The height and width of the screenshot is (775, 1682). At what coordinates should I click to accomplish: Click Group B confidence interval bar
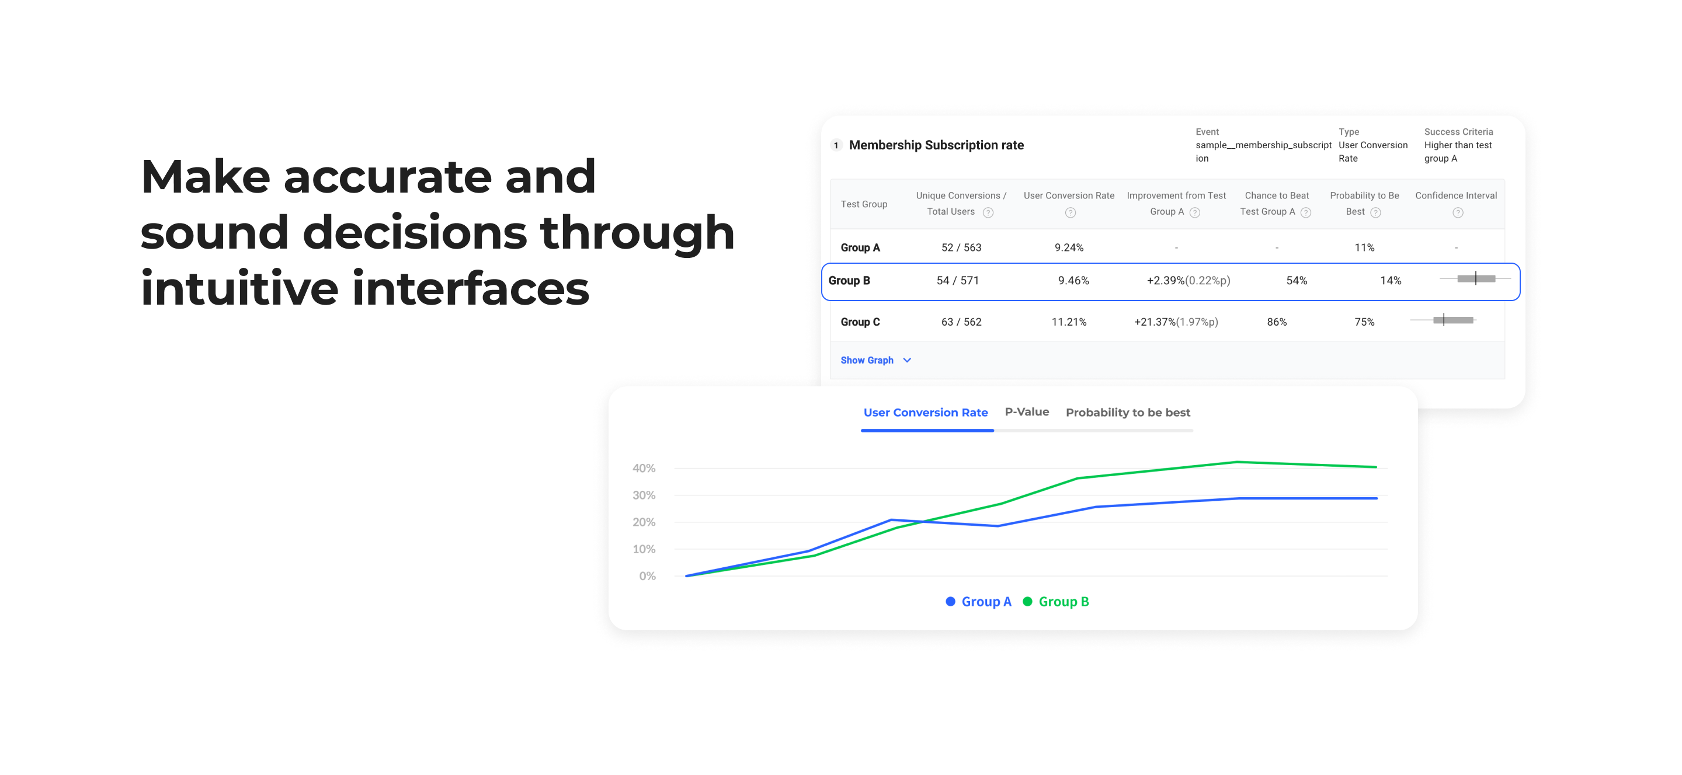(1476, 278)
